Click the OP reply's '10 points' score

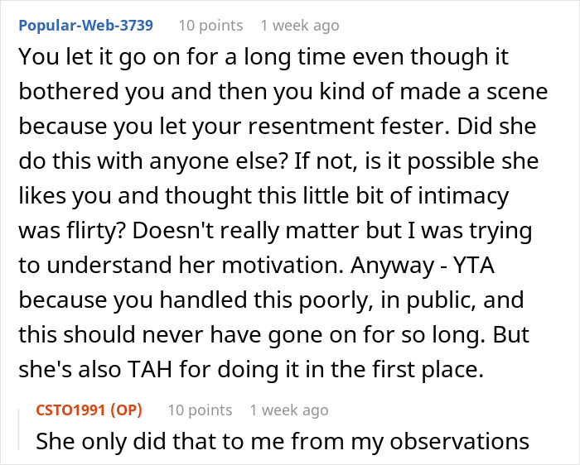coord(200,410)
